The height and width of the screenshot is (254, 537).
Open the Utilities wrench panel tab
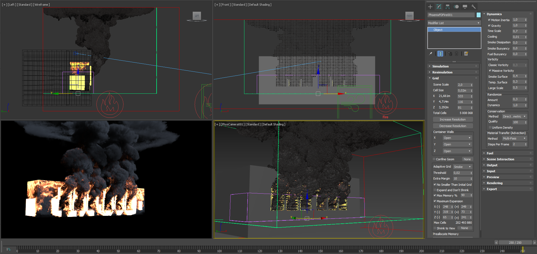coord(474,7)
